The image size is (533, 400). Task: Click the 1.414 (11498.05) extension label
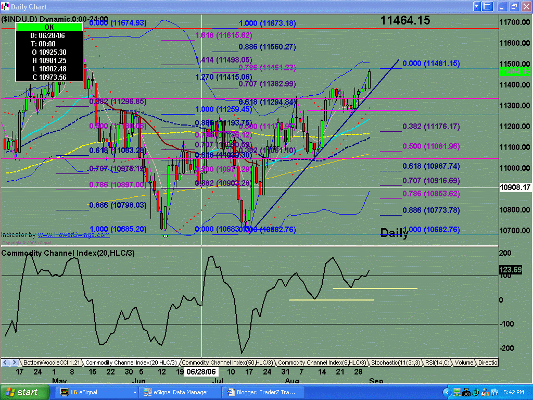(x=224, y=60)
